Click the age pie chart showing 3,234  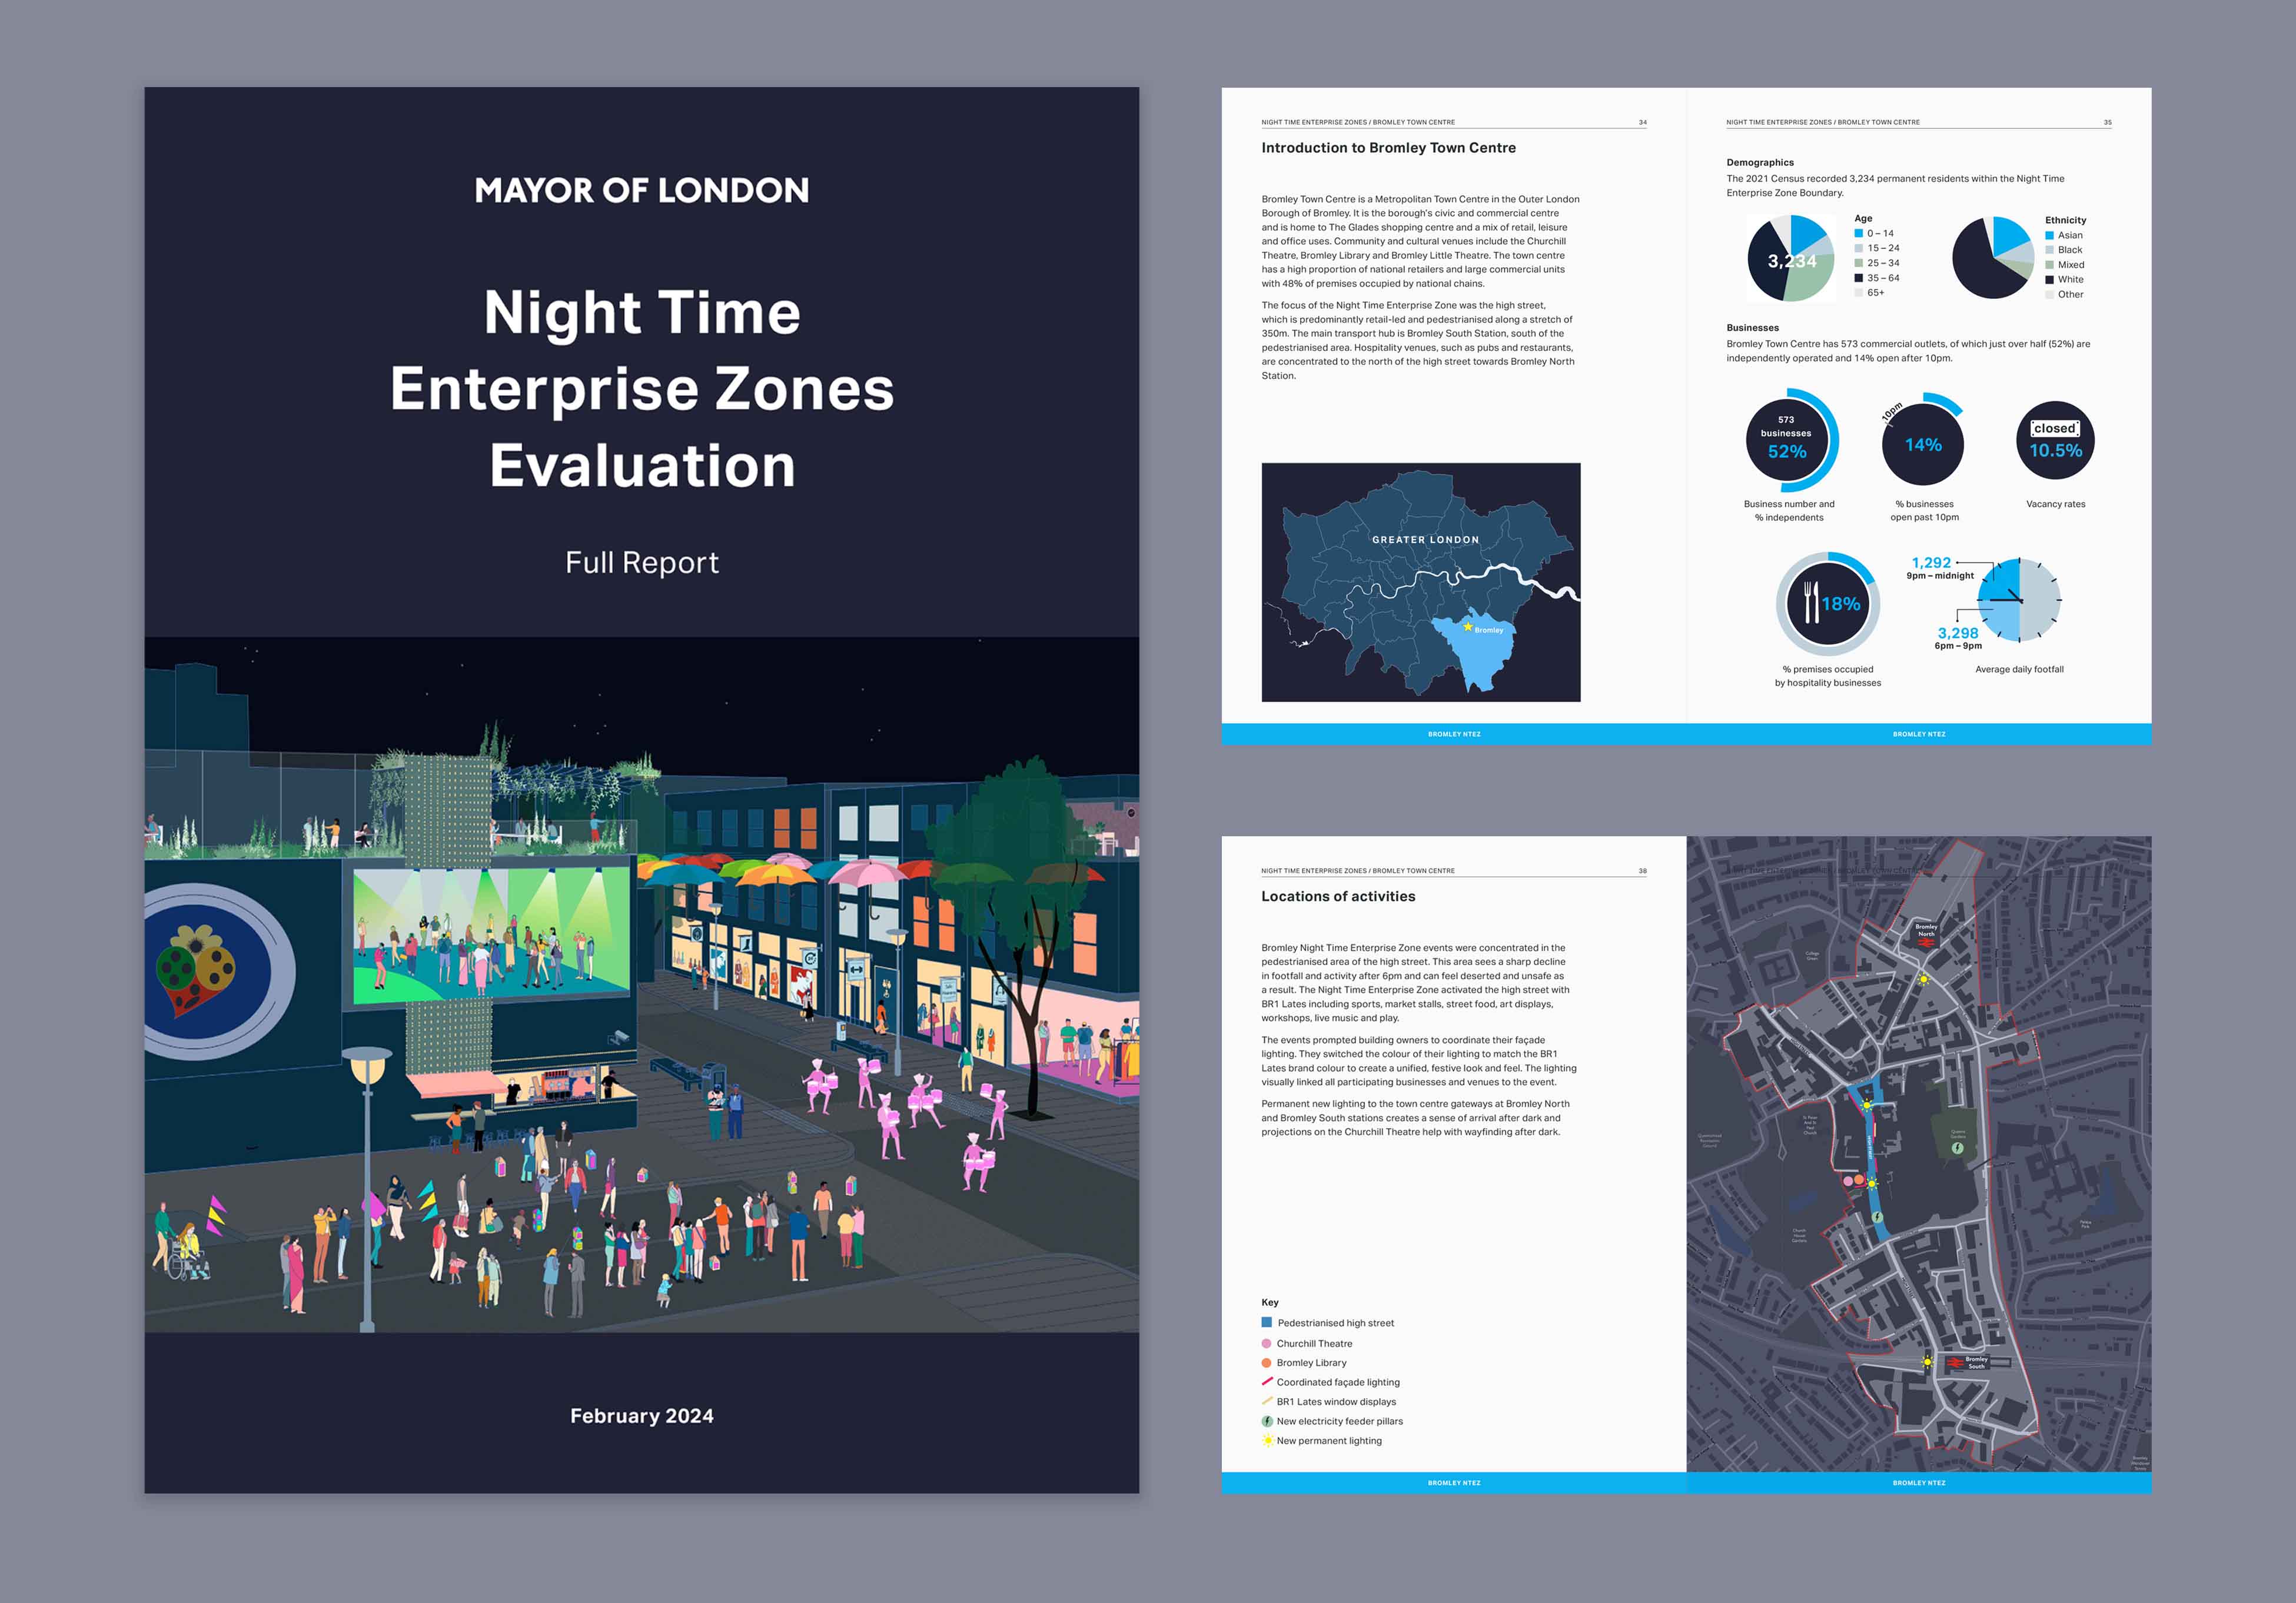[1790, 259]
